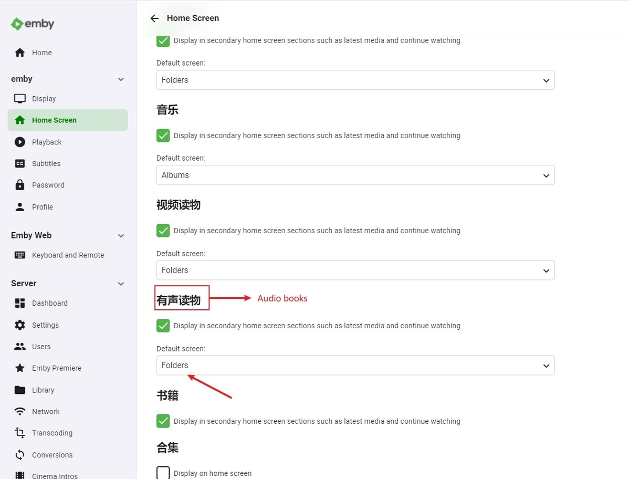Image resolution: width=630 pixels, height=479 pixels.
Task: Click the Dashboard grid icon
Action: click(20, 303)
